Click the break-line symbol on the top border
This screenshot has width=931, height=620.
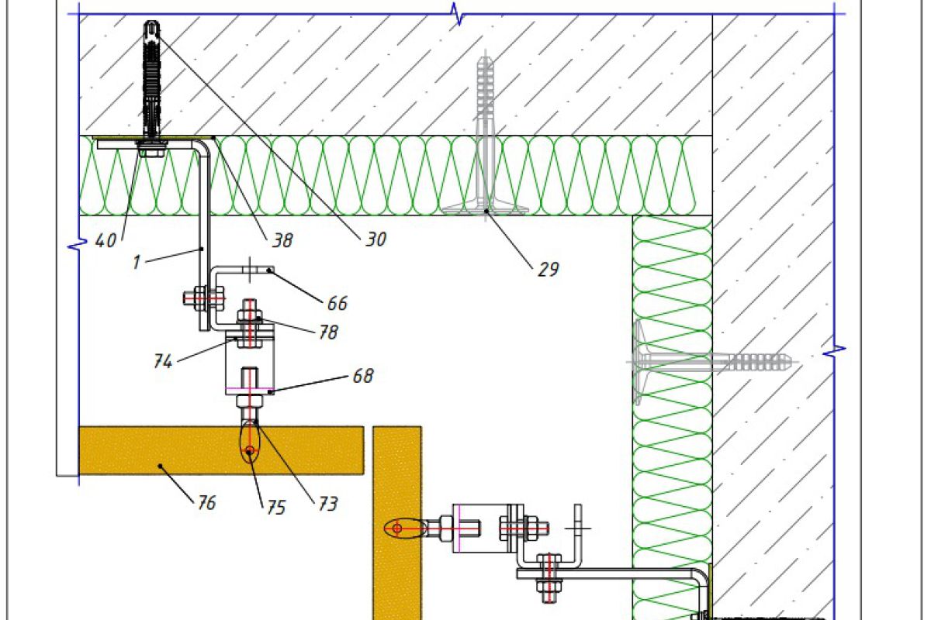[459, 13]
